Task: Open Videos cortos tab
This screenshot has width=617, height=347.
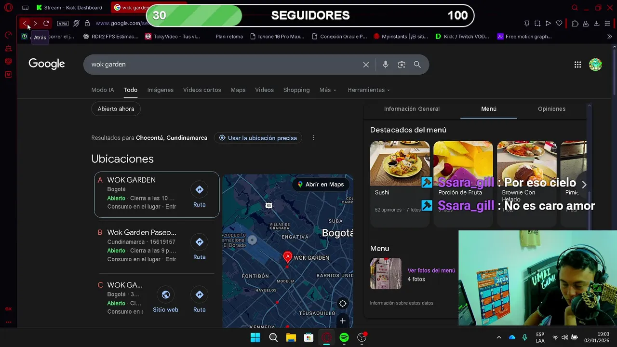Action: 202,90
